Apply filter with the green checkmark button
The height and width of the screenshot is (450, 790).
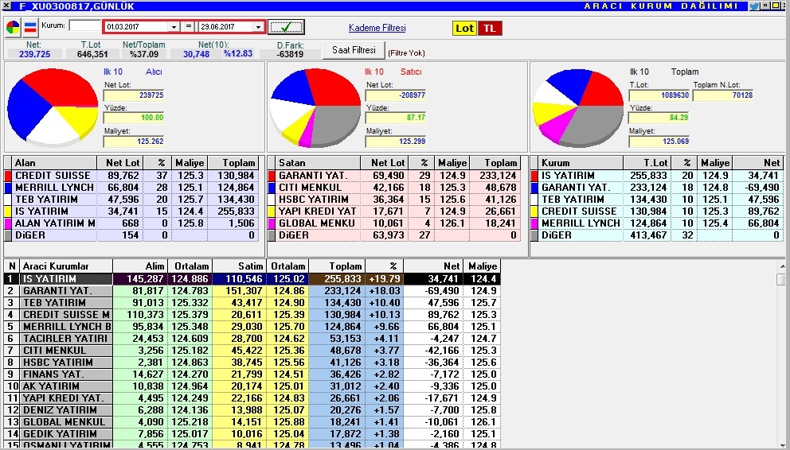[286, 27]
